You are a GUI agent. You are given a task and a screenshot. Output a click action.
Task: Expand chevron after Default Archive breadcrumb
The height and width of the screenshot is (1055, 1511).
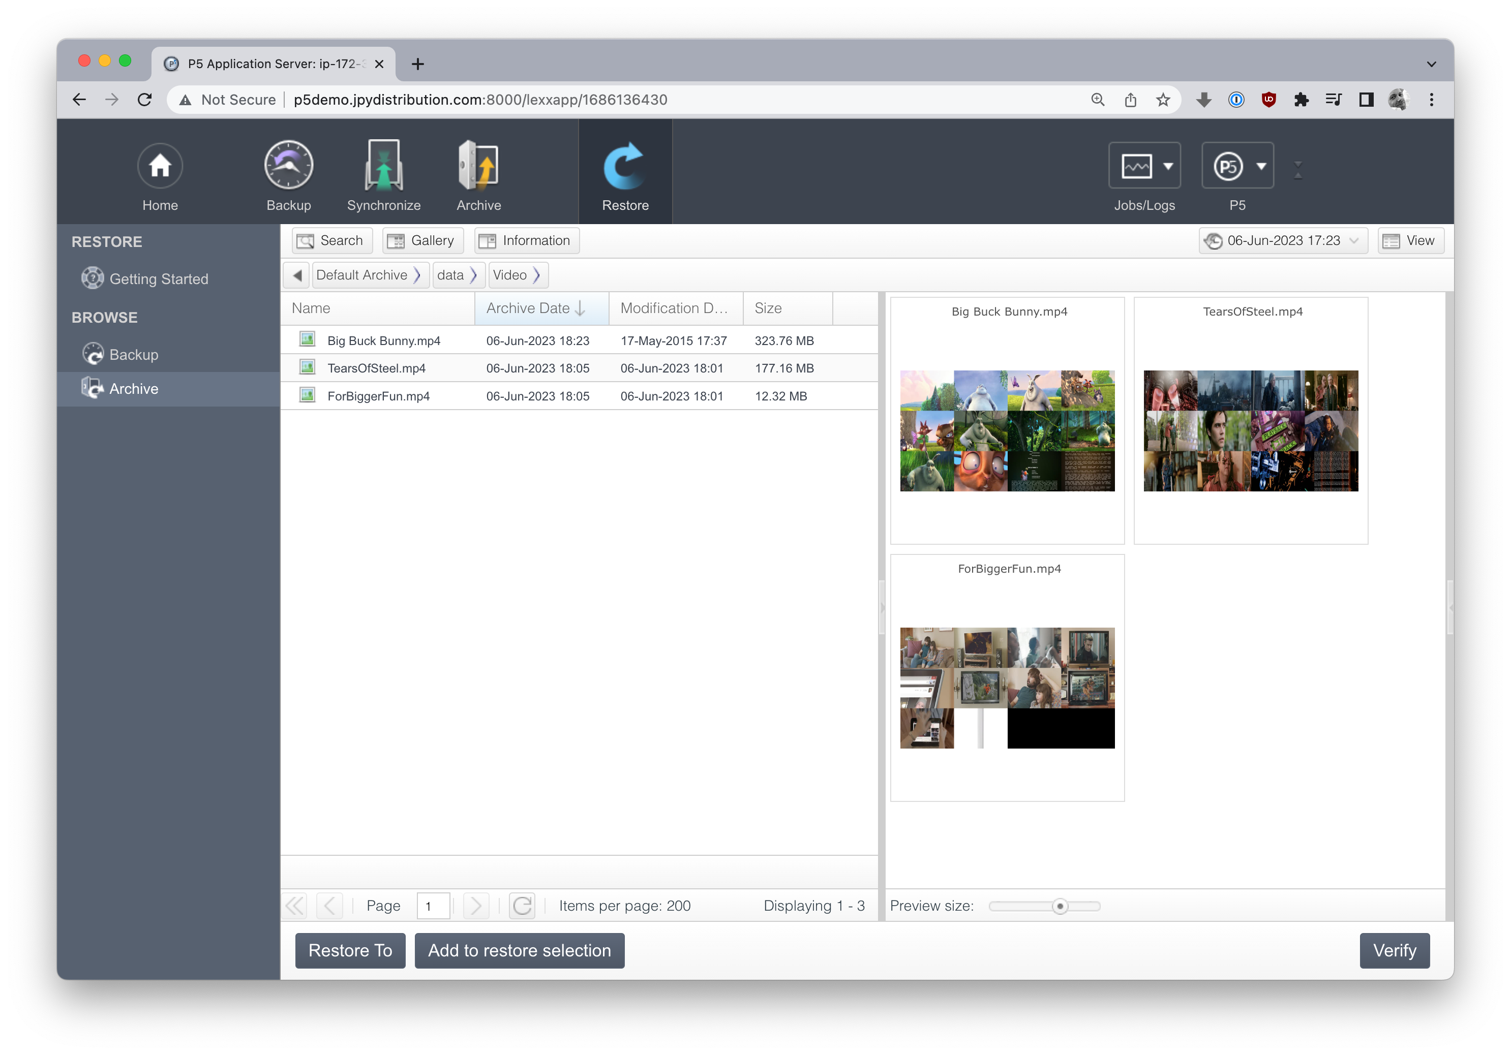click(417, 275)
